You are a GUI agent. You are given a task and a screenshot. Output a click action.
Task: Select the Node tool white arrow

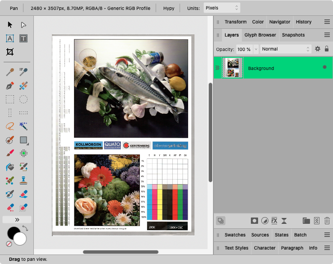click(23, 25)
